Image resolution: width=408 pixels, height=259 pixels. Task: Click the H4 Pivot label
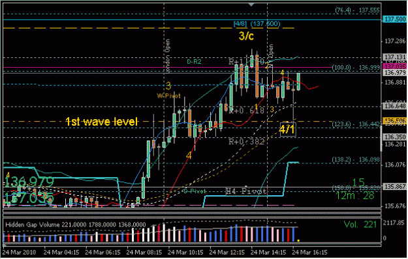click(x=246, y=191)
